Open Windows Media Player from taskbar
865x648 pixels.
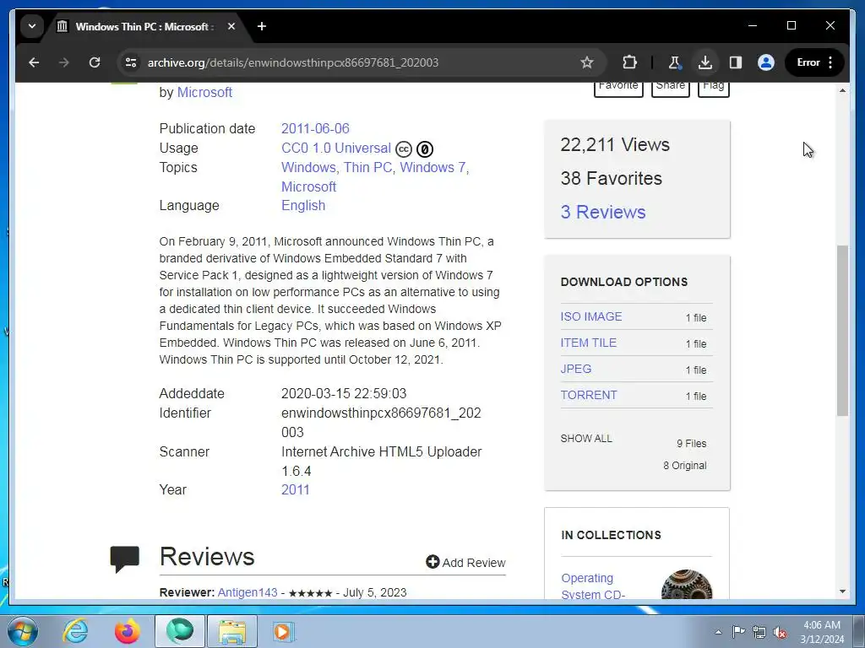click(x=284, y=631)
